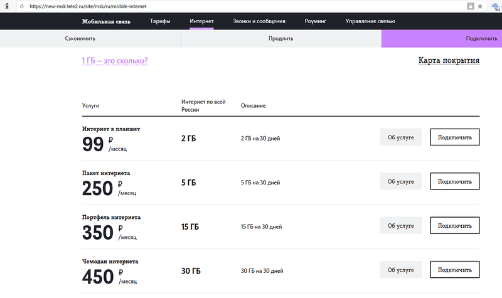Open the Карта покрытия link
The width and height of the screenshot is (502, 298).
point(449,60)
